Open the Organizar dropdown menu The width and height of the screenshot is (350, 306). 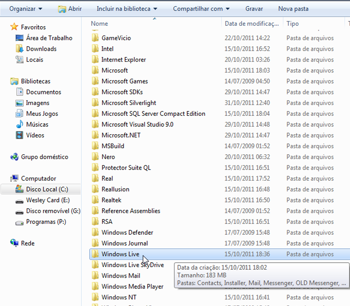(x=26, y=9)
